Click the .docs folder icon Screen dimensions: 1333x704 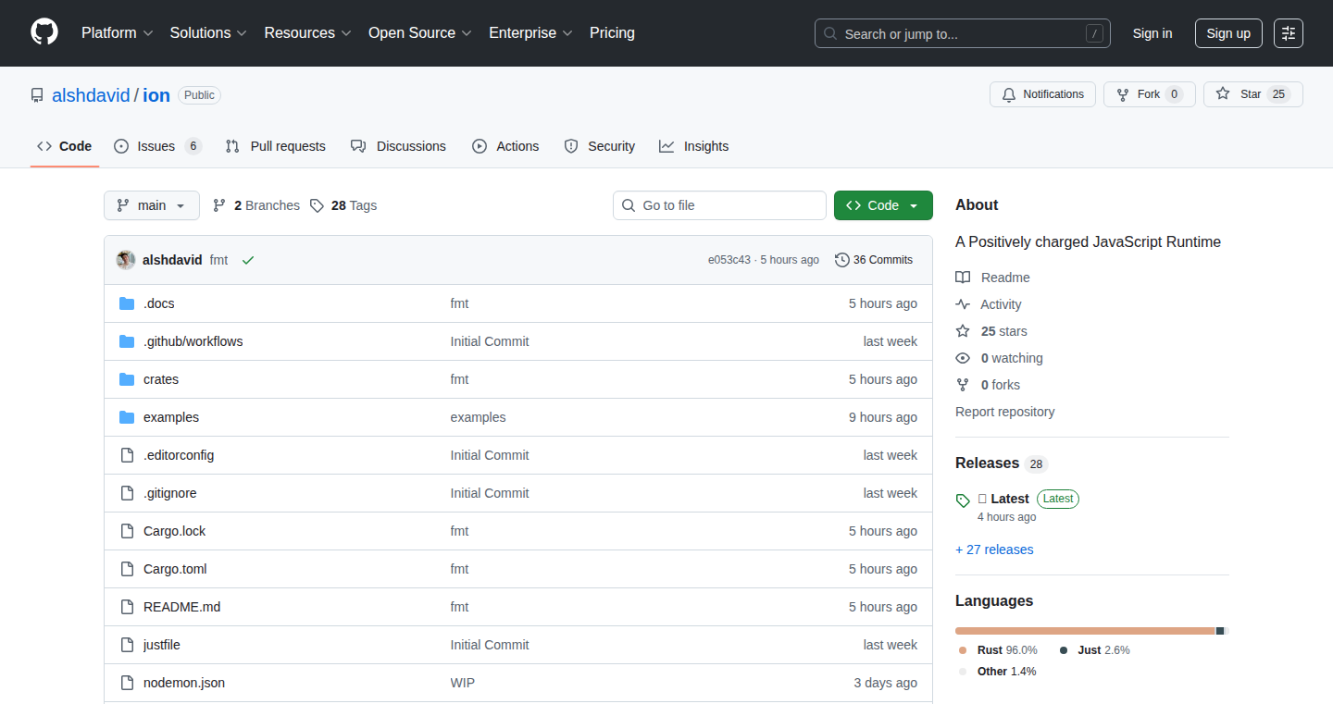[x=127, y=303]
